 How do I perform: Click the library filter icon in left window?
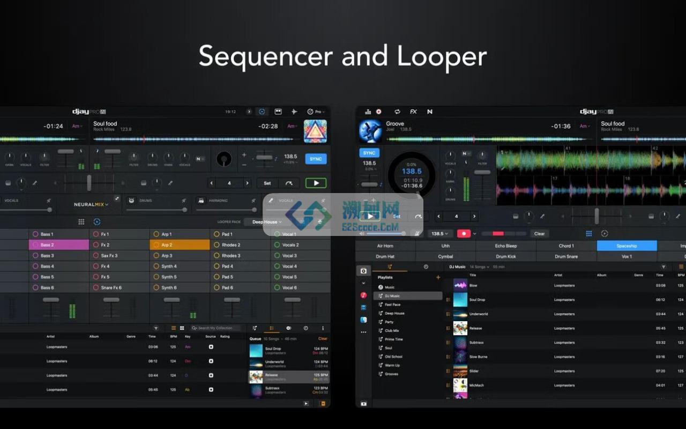pos(156,328)
